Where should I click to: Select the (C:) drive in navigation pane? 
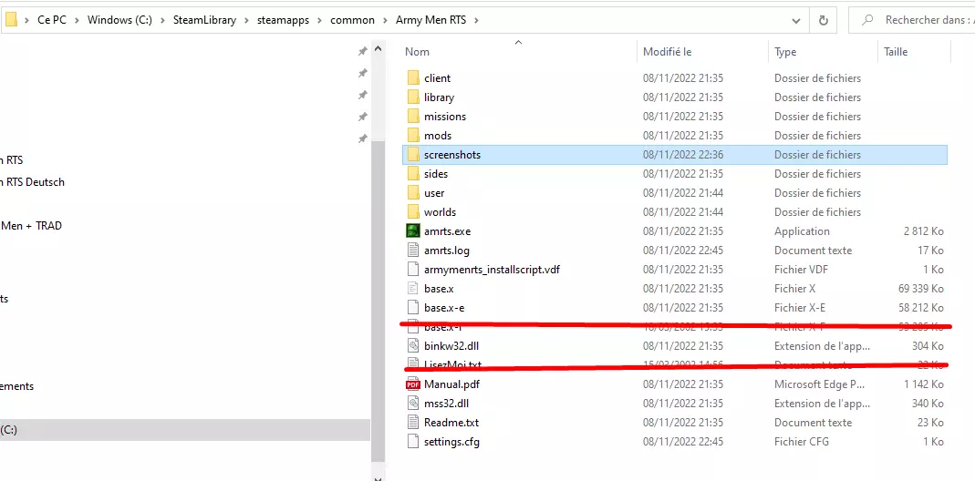(x=184, y=430)
